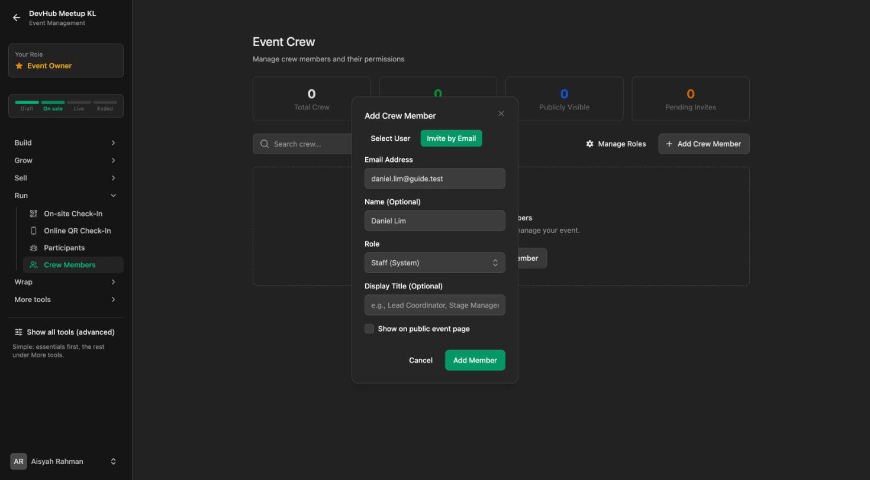The width and height of the screenshot is (870, 480).
Task: Click the Event Owner star icon
Action: (19, 66)
